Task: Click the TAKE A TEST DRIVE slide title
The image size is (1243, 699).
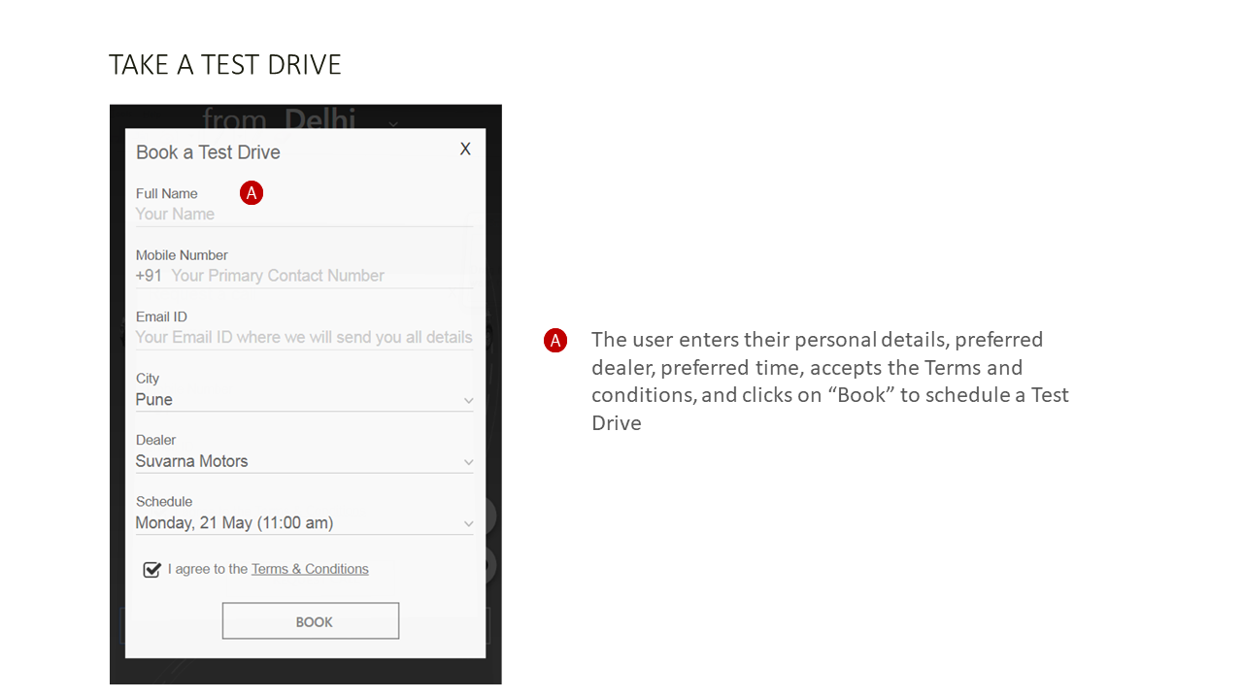Action: (x=225, y=65)
